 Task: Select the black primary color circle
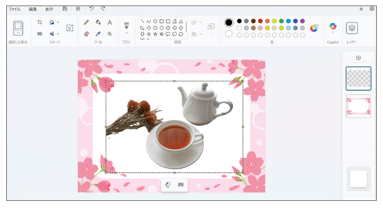tap(229, 22)
